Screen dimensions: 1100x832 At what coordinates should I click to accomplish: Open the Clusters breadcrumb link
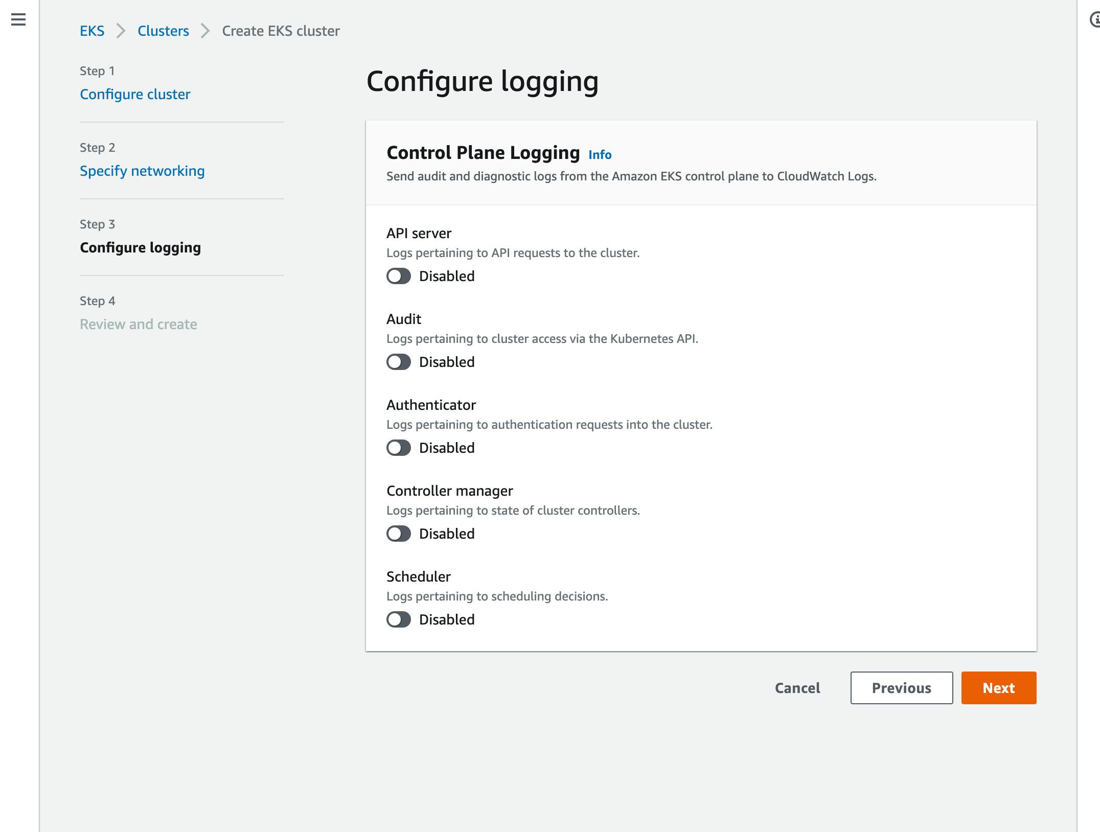coord(163,31)
